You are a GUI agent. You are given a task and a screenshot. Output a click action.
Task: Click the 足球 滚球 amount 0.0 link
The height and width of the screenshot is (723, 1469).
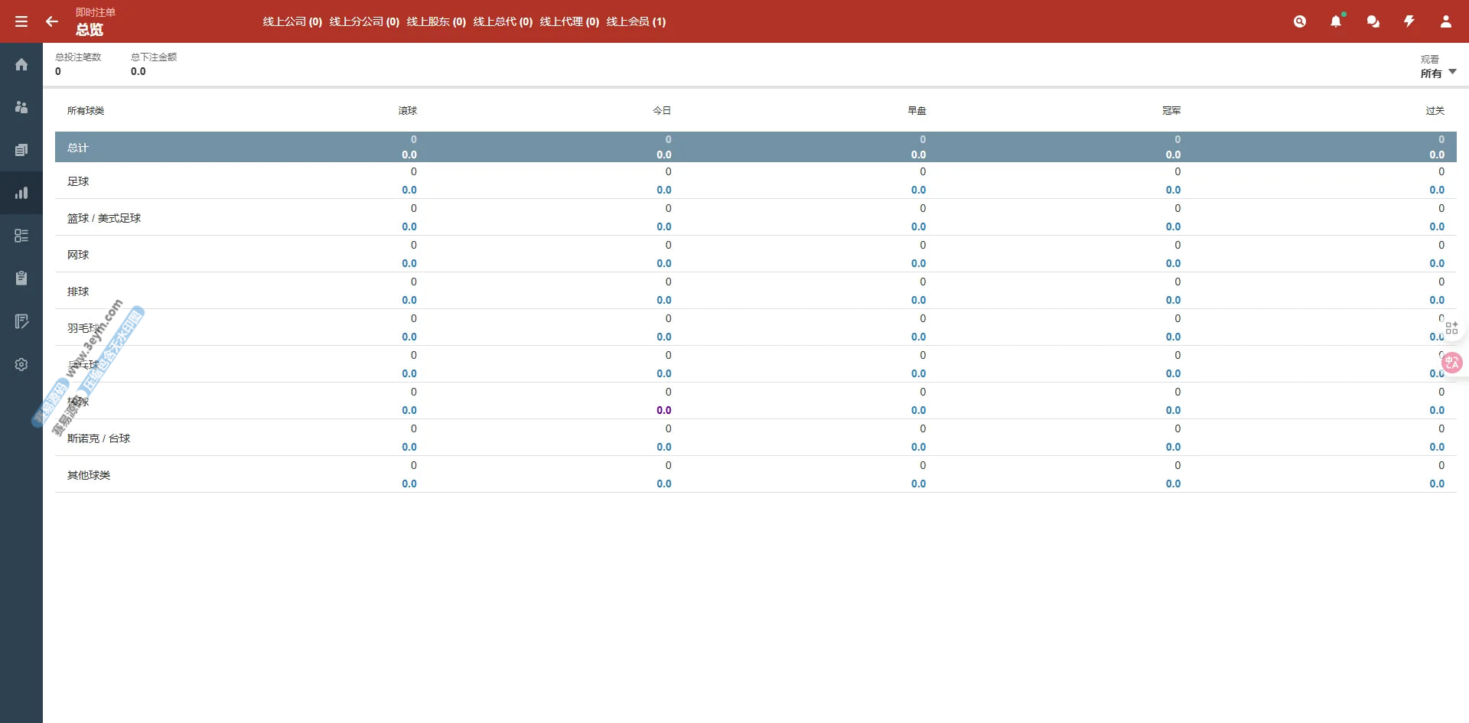[x=409, y=190]
